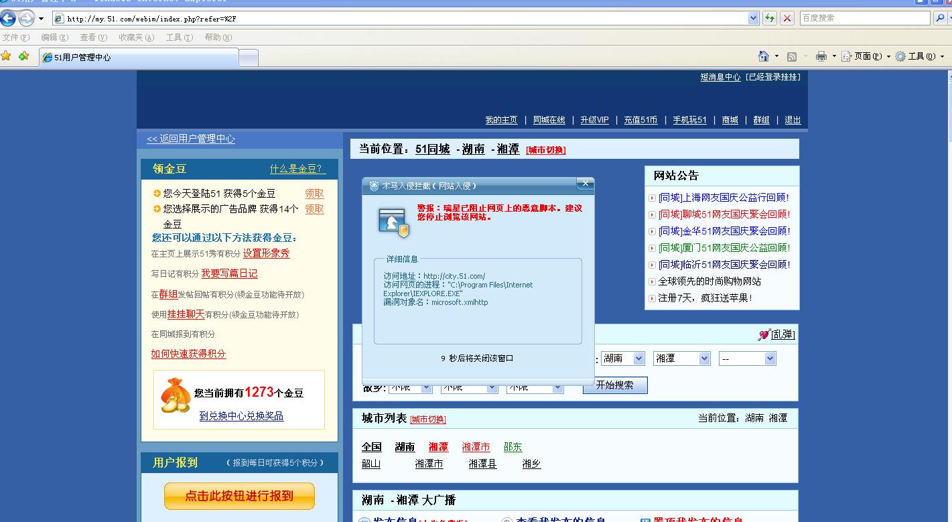
Task: Click the address bar URL field
Action: tap(399, 19)
